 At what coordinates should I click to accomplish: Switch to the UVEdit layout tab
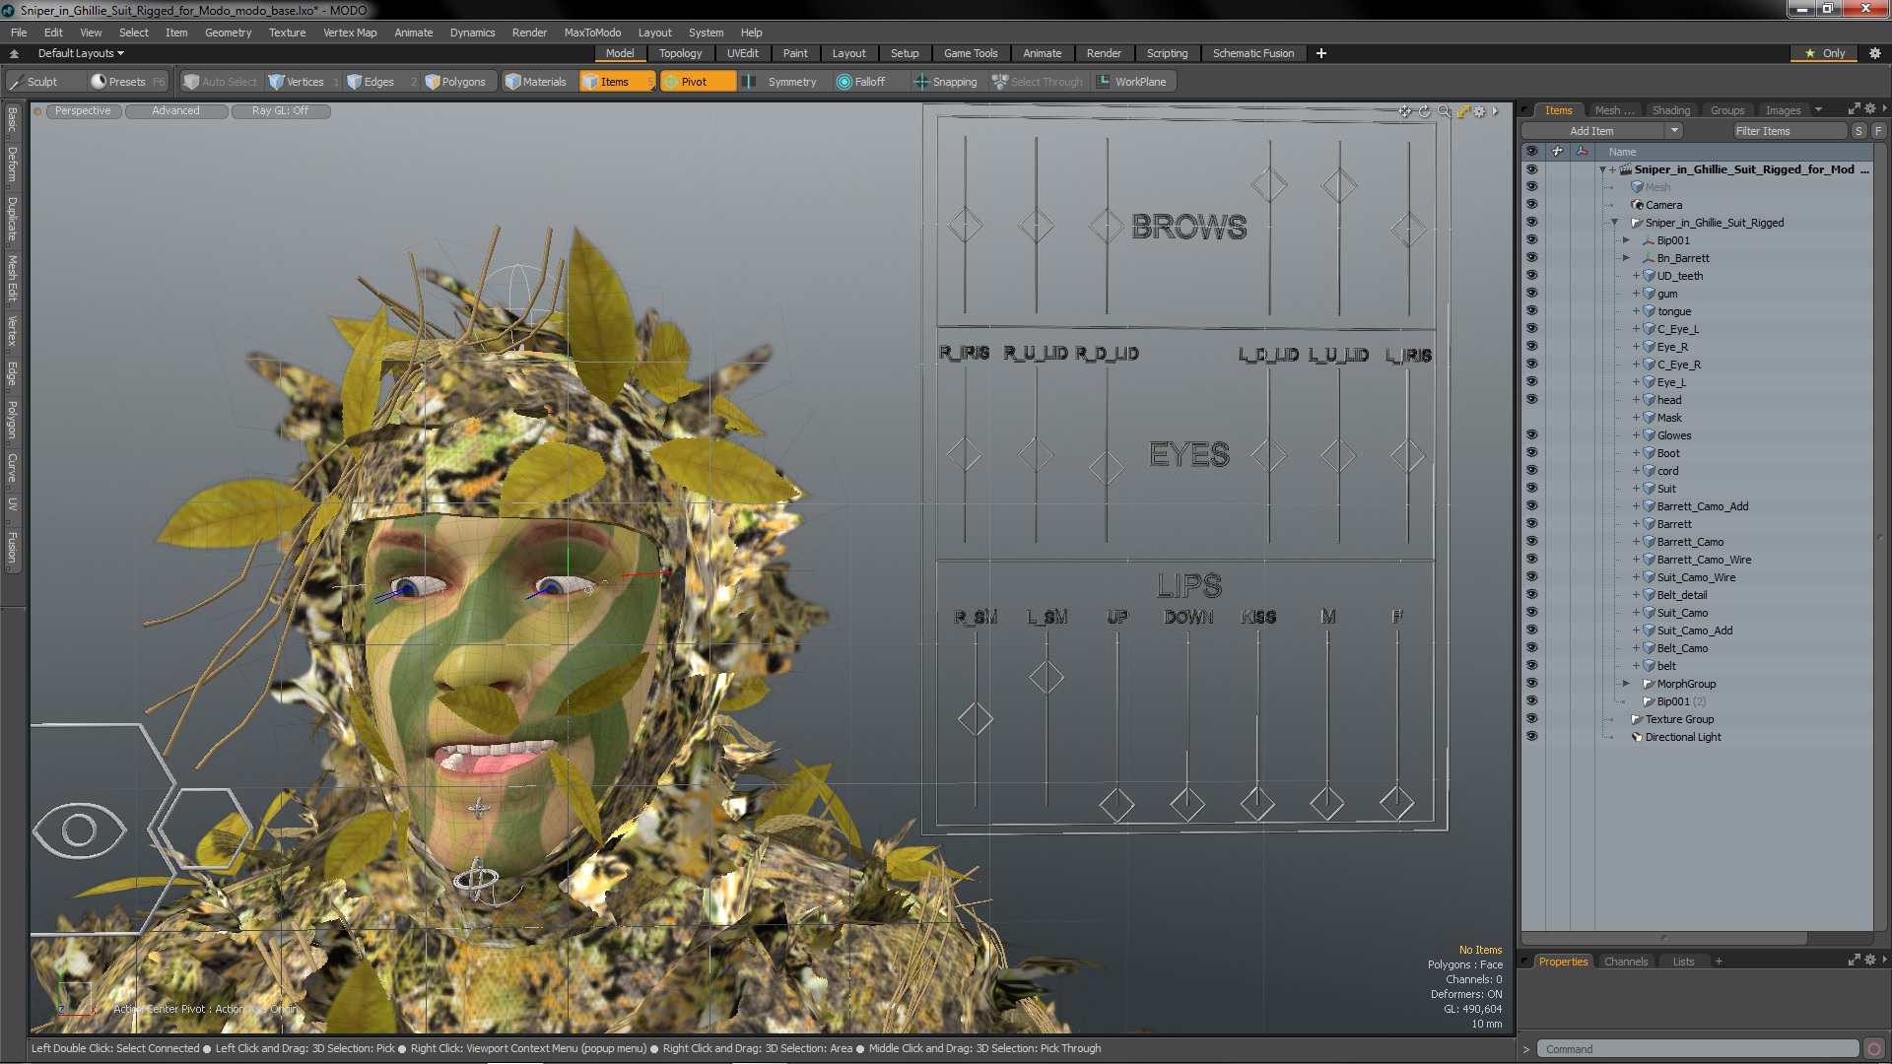742,53
